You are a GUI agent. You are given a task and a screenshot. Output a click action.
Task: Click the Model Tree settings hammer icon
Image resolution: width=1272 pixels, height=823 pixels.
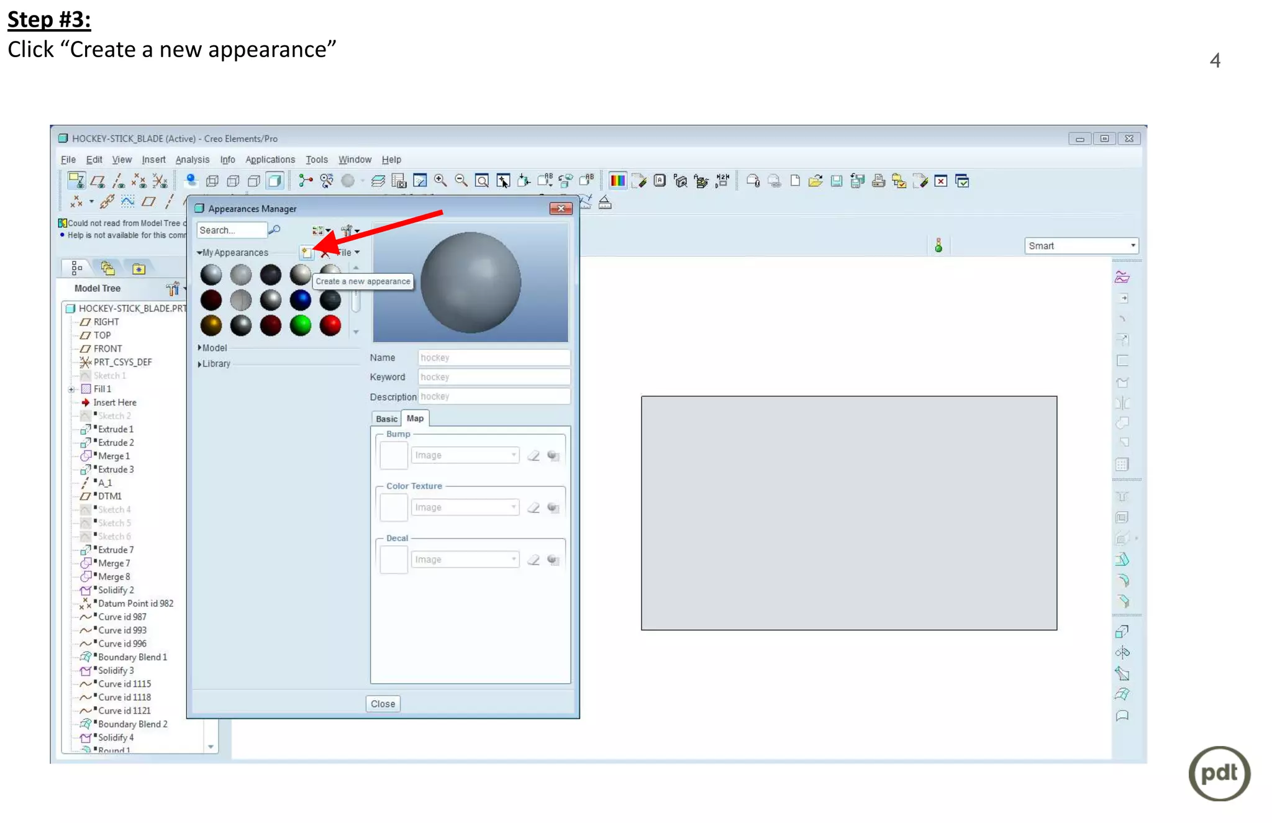point(173,289)
